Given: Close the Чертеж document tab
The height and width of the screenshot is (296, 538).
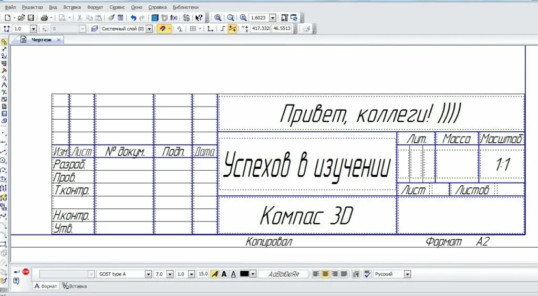Looking at the screenshot, I should click(59, 40).
